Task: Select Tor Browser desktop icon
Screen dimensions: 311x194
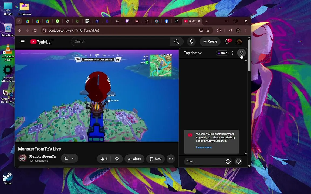Action: click(24, 9)
